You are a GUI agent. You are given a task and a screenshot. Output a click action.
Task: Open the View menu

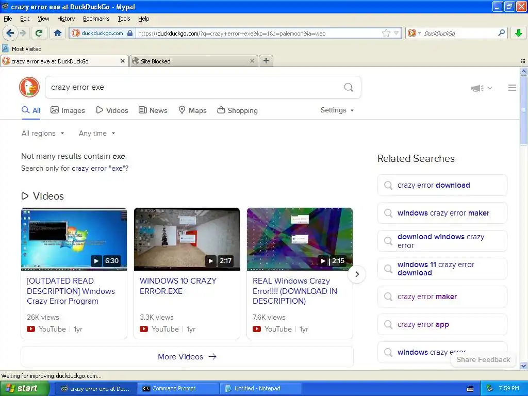click(43, 19)
